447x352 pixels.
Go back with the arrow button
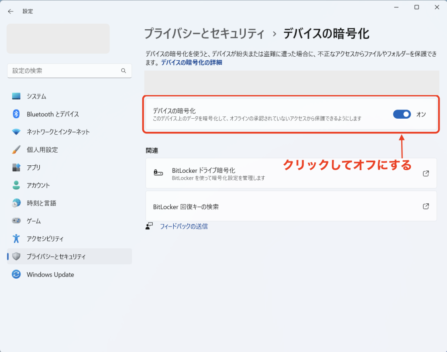click(x=10, y=11)
